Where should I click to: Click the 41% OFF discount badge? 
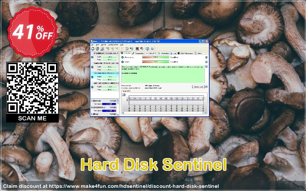(32, 32)
